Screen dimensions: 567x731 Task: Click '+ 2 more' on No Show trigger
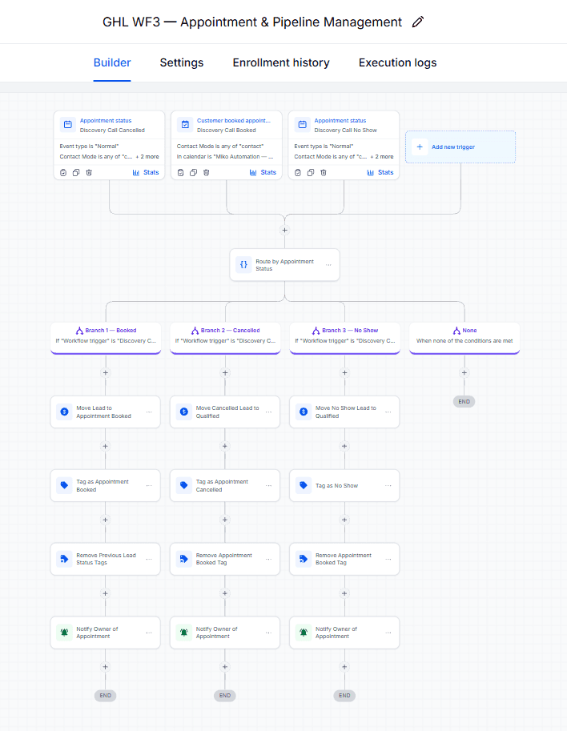click(382, 157)
